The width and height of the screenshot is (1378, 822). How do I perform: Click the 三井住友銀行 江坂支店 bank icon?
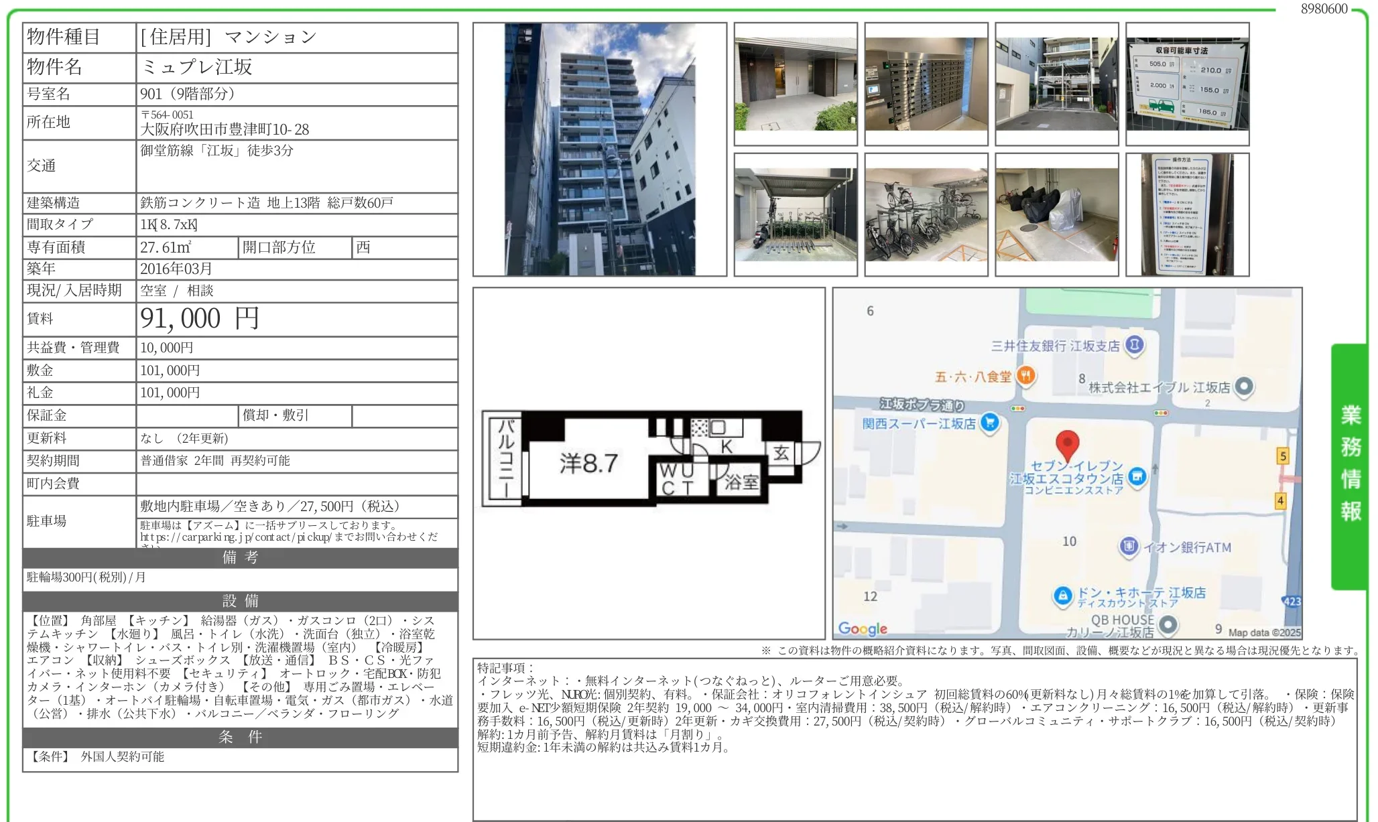tap(1134, 345)
